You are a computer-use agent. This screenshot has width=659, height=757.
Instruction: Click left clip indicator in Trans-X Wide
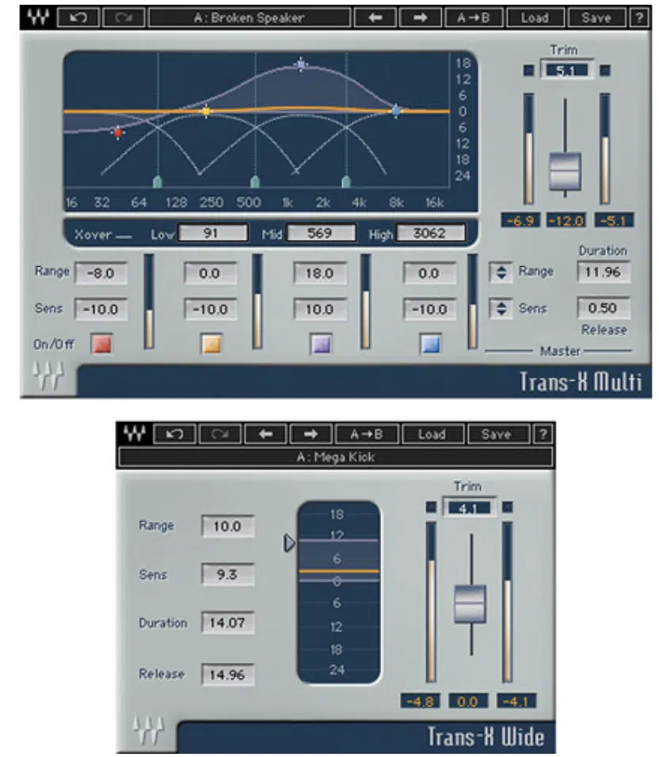[431, 507]
